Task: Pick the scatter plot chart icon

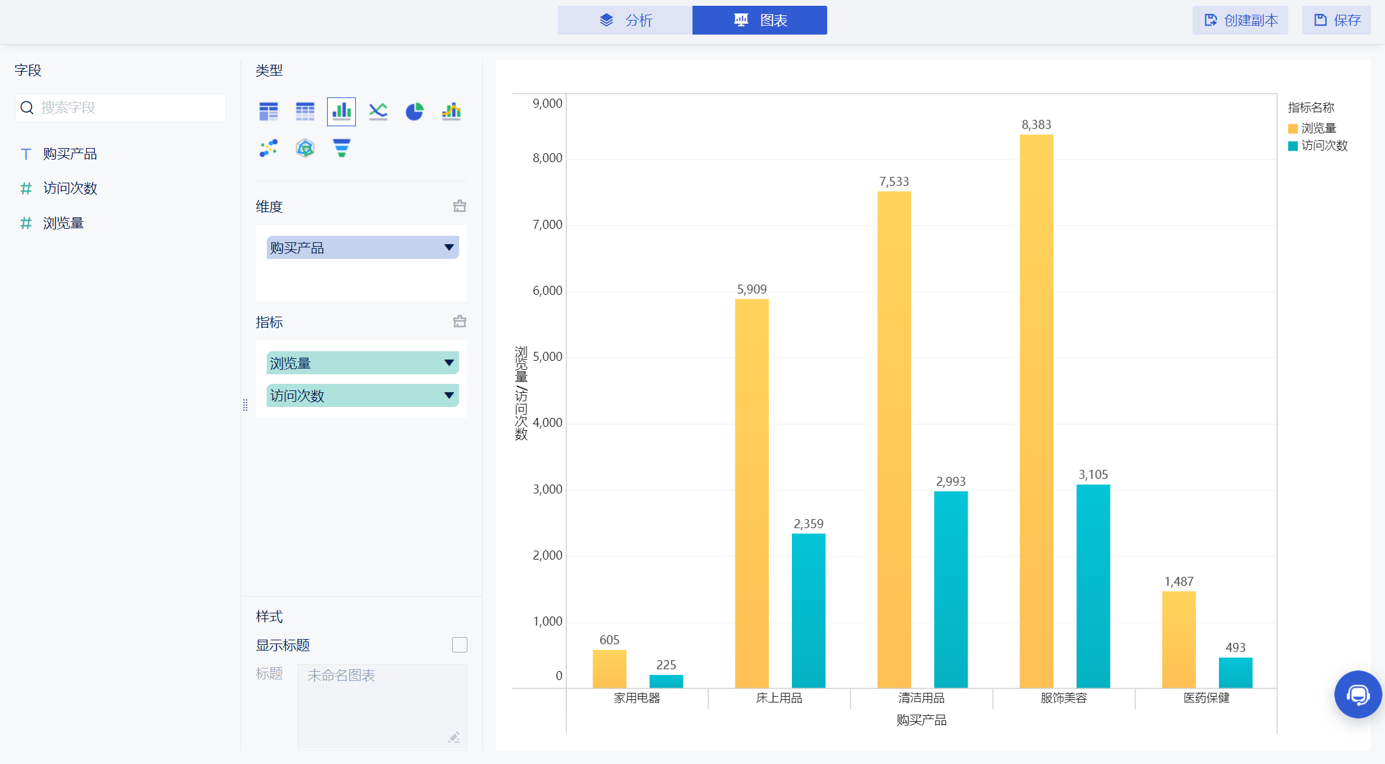Action: pos(269,148)
